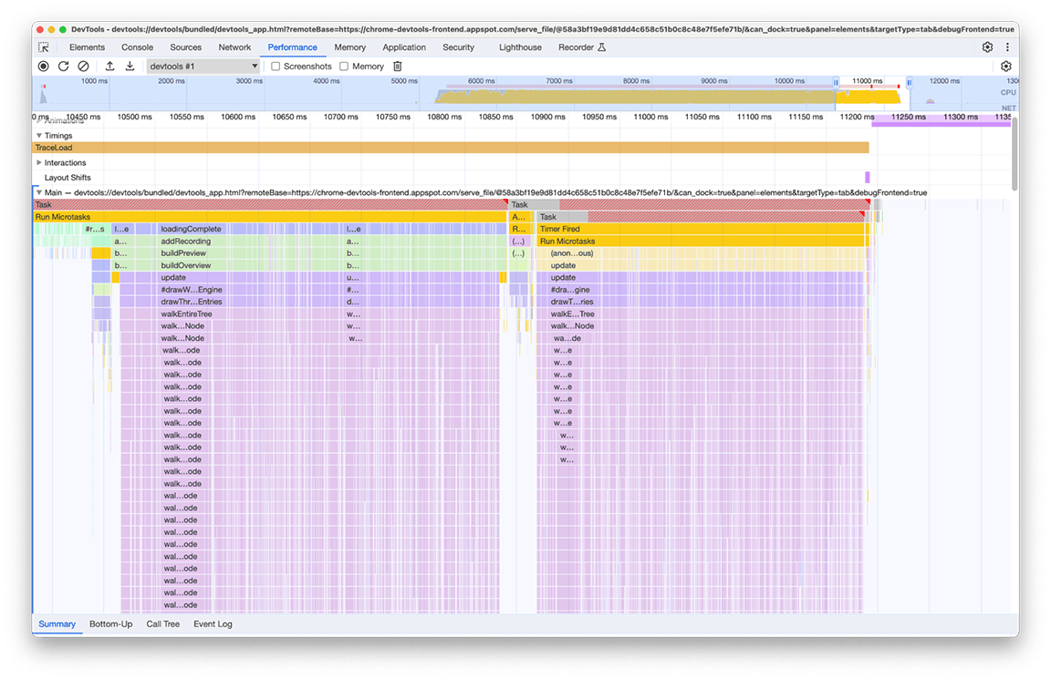This screenshot has width=1051, height=680.
Task: Click the download profile icon
Action: 130,66
